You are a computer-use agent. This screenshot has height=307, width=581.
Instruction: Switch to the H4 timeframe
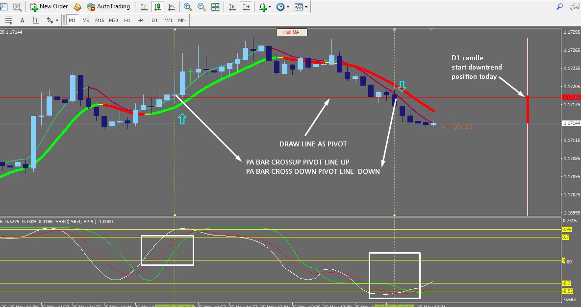pos(140,21)
